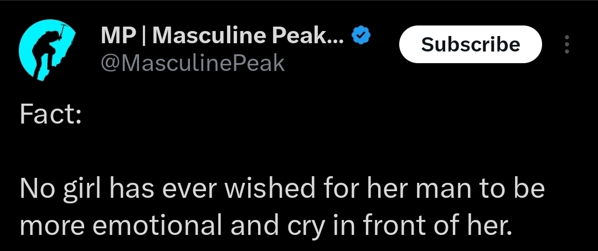Click the gray username under display name

(x=193, y=63)
